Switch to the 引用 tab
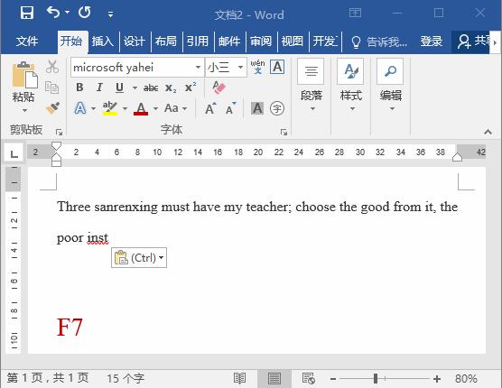The width and height of the screenshot is (502, 388). click(x=198, y=42)
